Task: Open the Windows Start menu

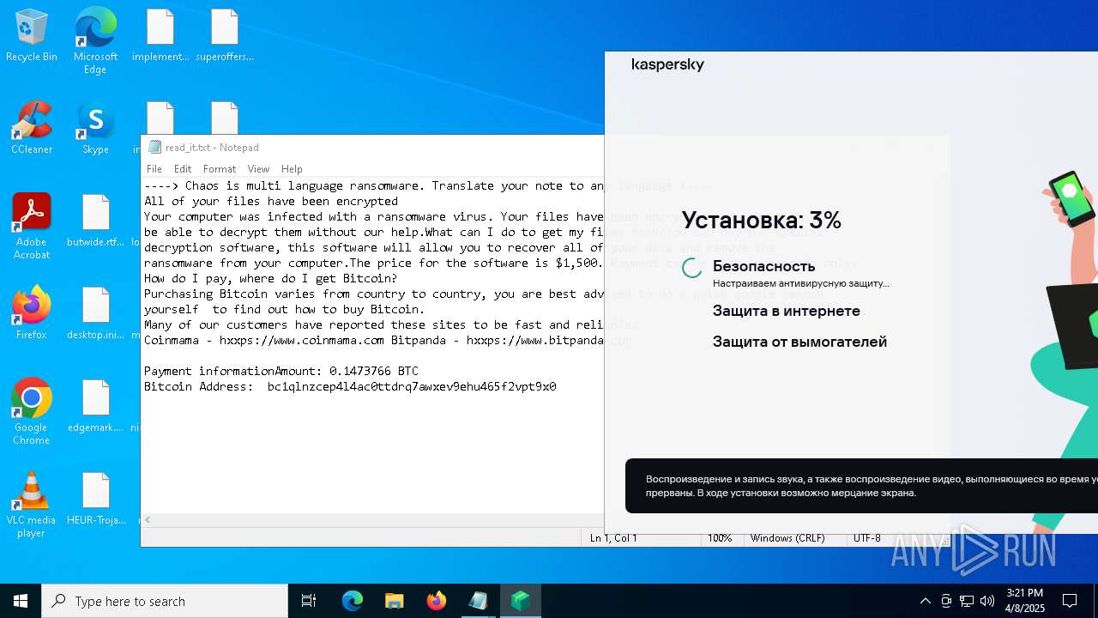Action: [21, 601]
